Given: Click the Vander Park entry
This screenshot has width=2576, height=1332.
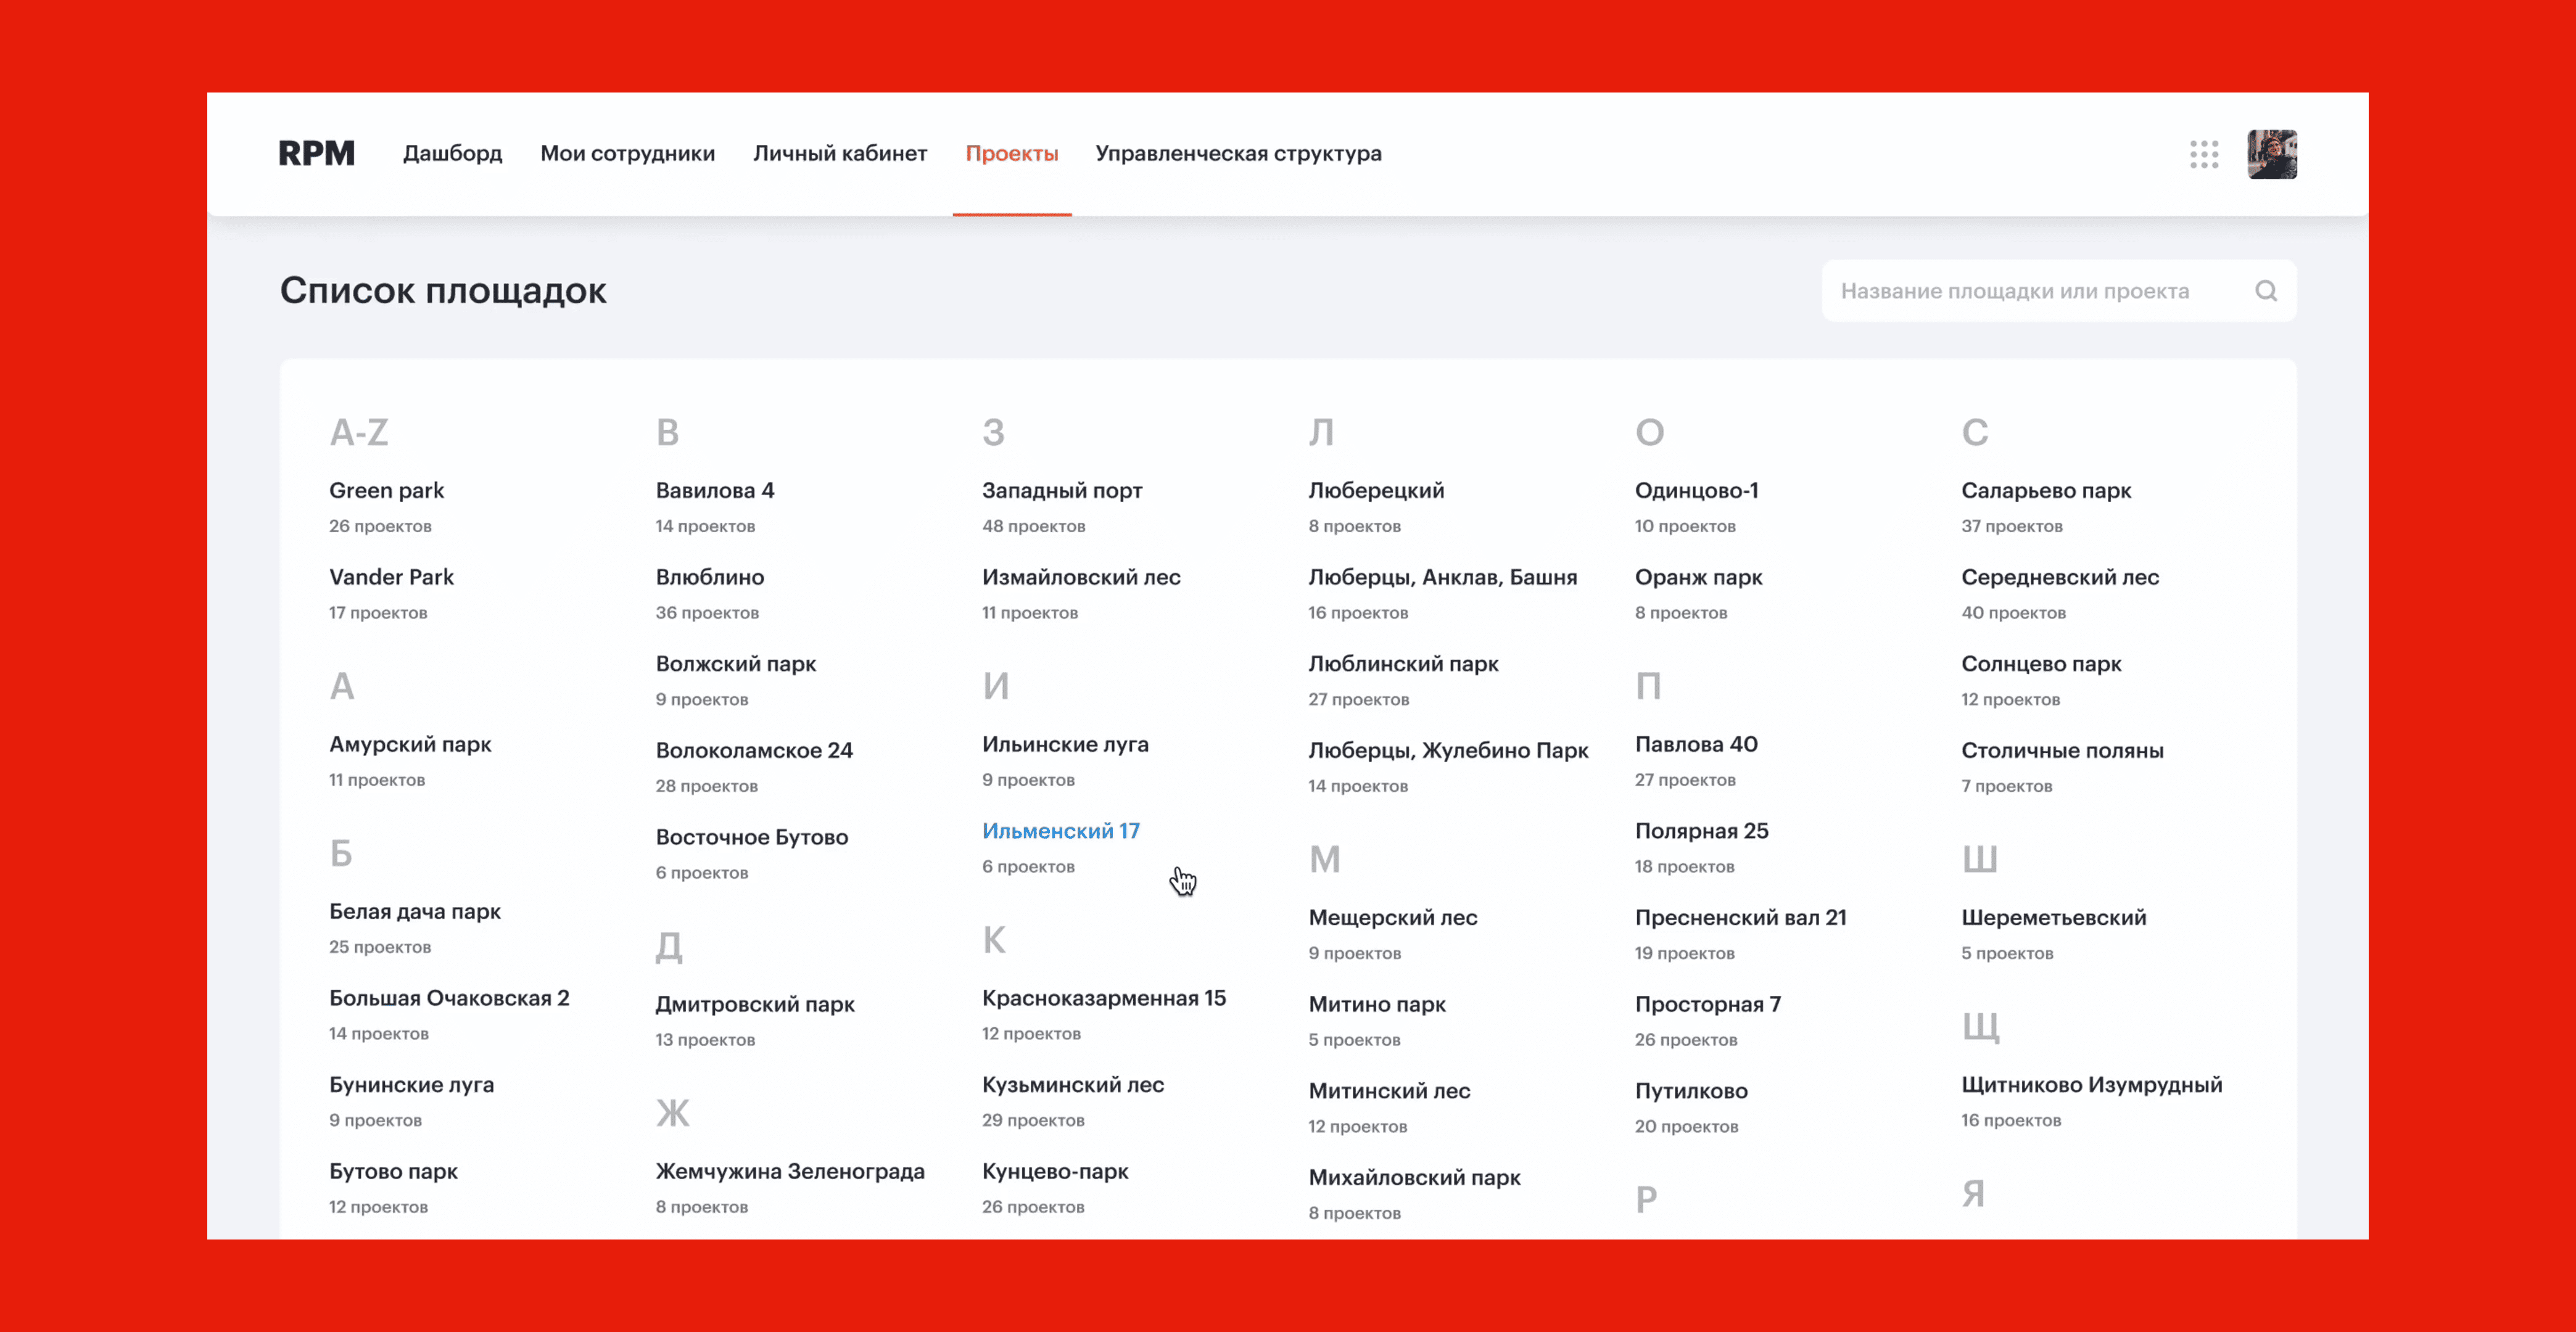Looking at the screenshot, I should point(391,577).
